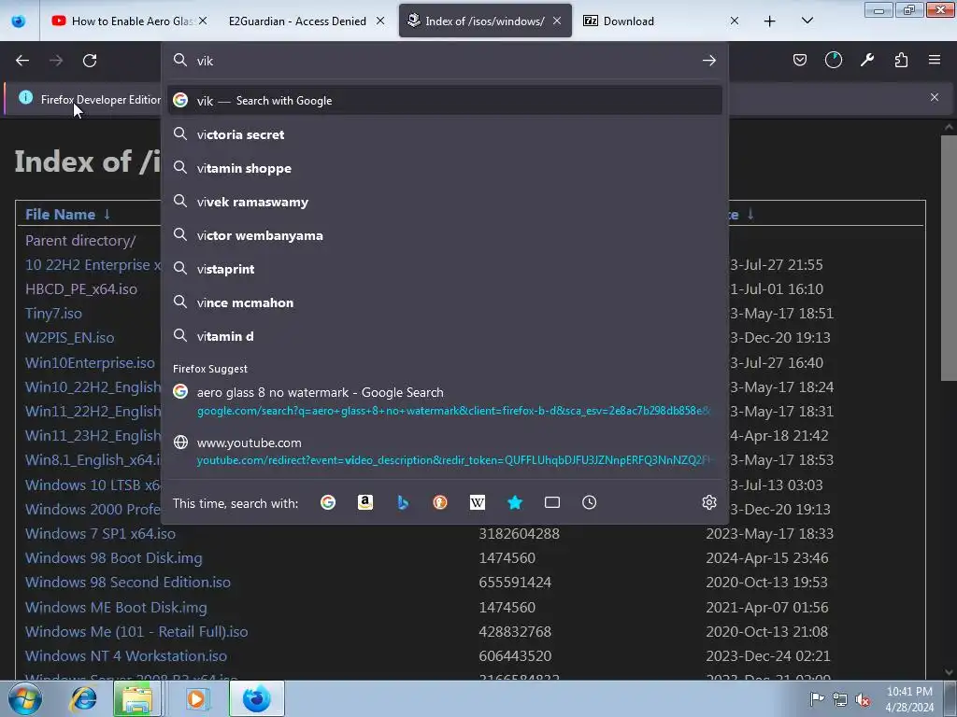Open W2PIS_EN.iso link
Image resolution: width=957 pixels, height=717 pixels.
[x=69, y=337]
